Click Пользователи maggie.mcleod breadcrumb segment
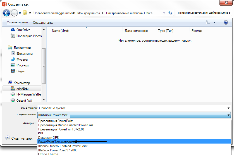 (54, 13)
